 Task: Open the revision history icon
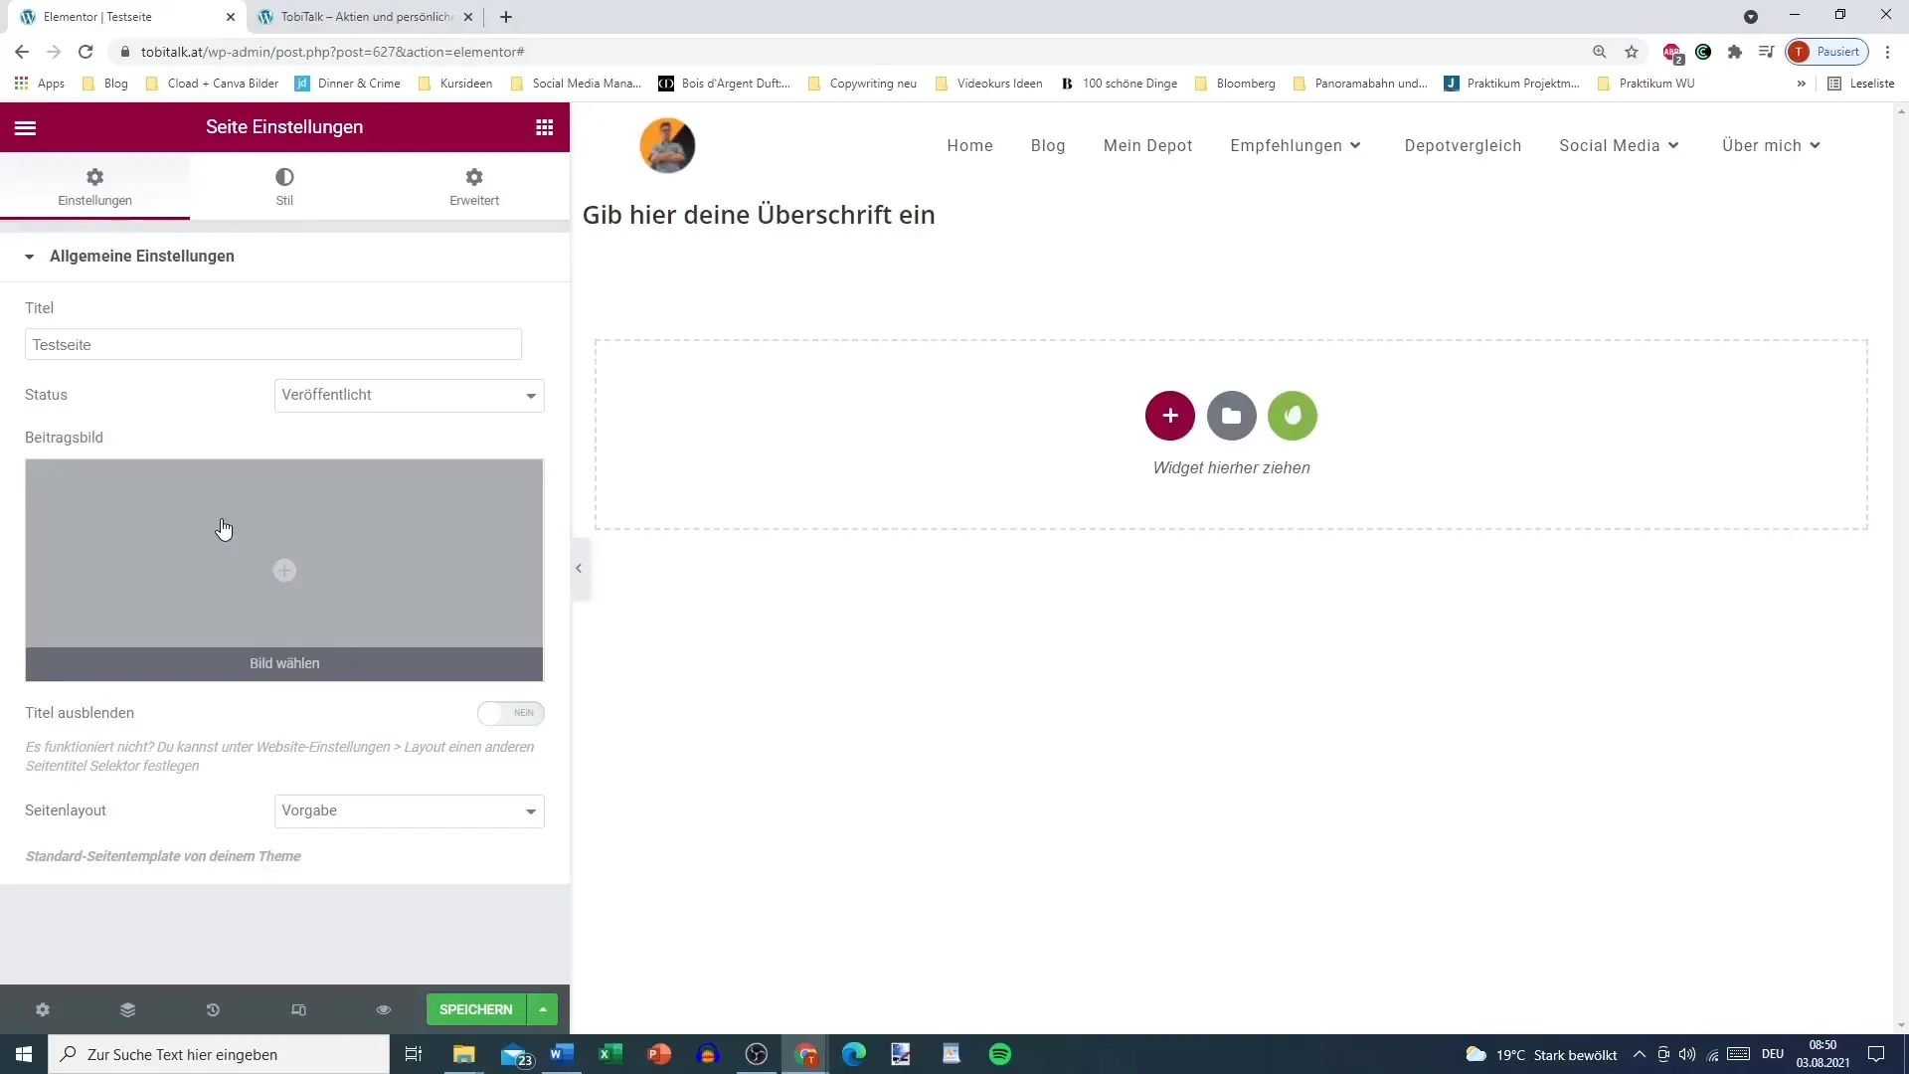coord(213,1009)
